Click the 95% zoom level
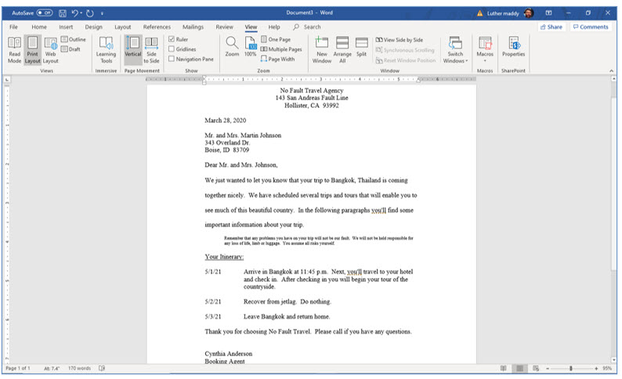The width and height of the screenshot is (622, 379). pos(607,368)
